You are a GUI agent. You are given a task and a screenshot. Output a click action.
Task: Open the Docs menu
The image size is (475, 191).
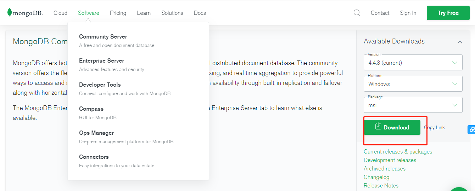[x=200, y=13]
